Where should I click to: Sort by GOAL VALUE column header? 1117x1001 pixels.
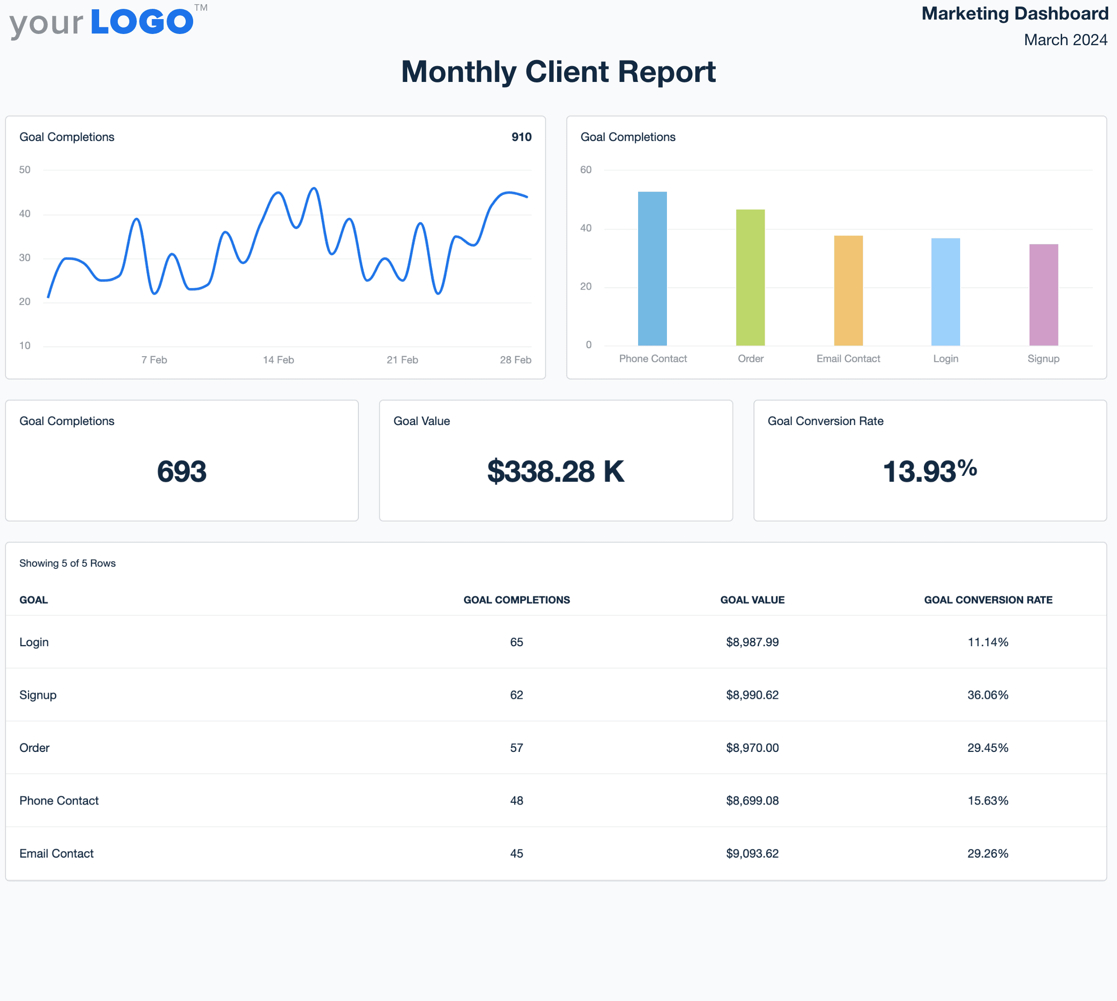[x=752, y=600]
